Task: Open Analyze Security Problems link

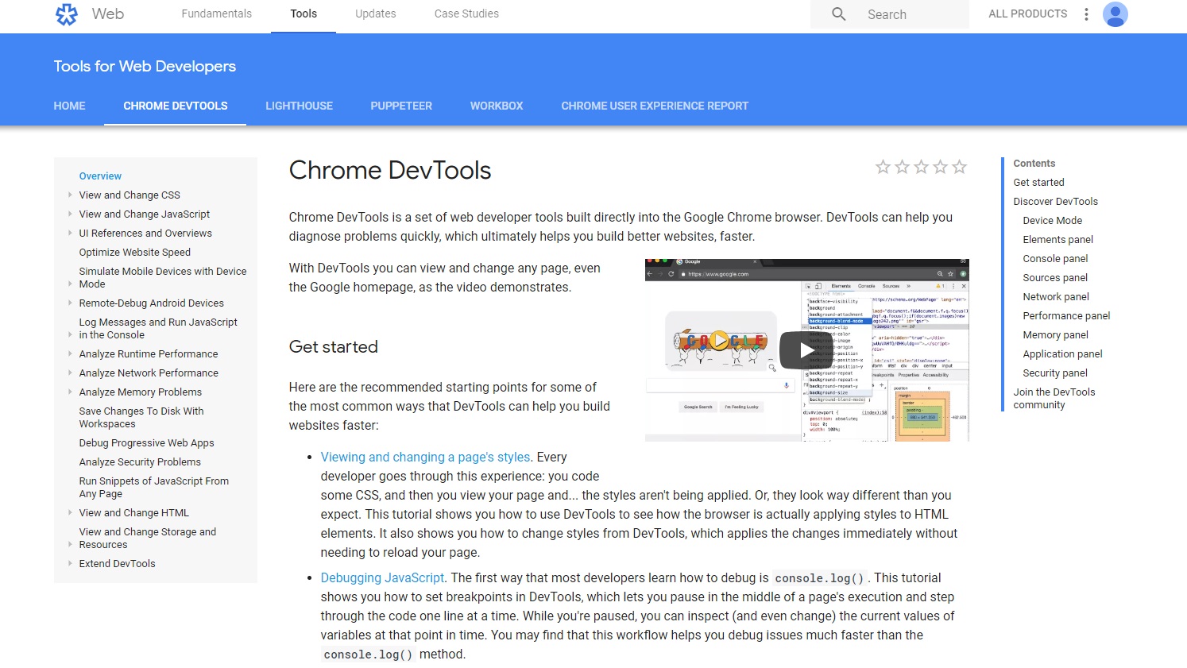Action: pos(140,461)
